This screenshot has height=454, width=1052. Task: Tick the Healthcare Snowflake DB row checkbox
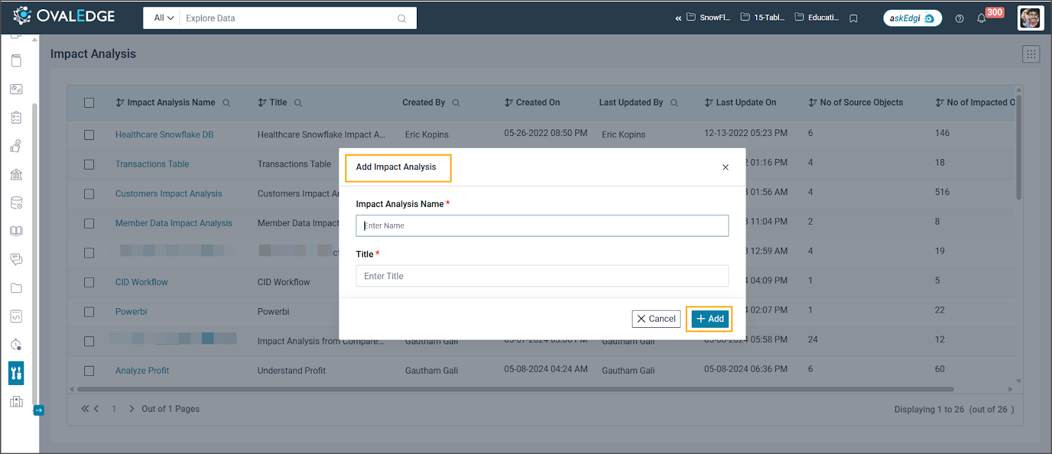(x=89, y=135)
